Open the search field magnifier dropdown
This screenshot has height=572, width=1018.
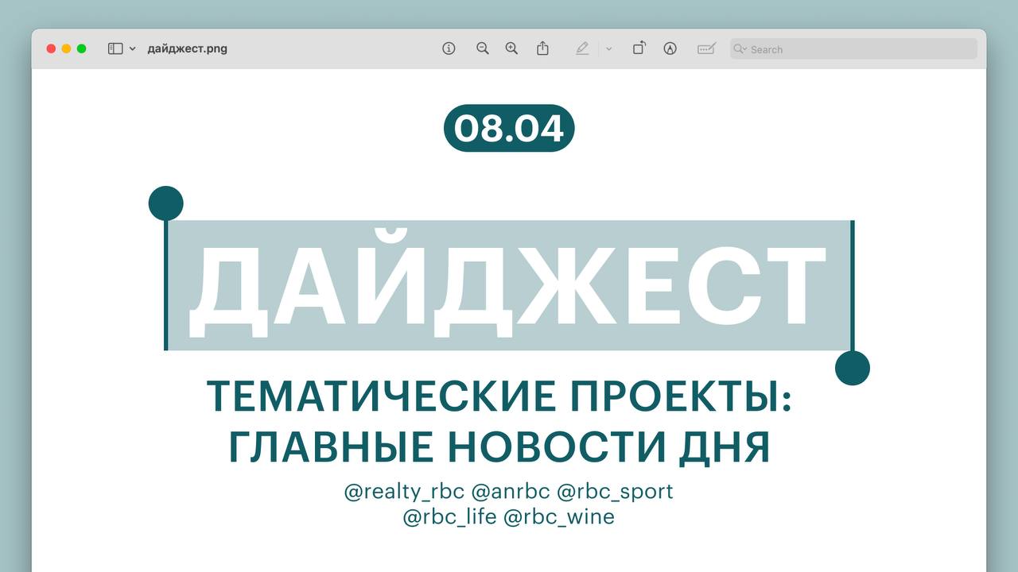coord(741,48)
